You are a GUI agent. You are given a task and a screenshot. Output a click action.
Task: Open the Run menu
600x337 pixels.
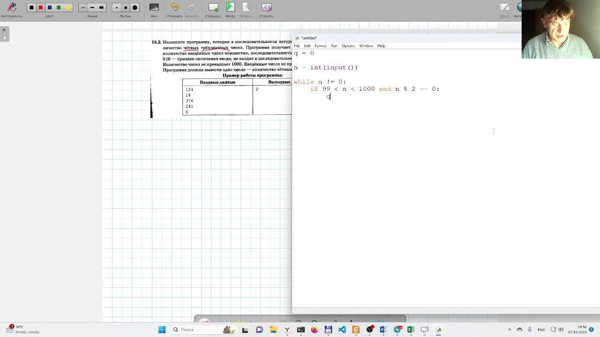[x=334, y=46]
